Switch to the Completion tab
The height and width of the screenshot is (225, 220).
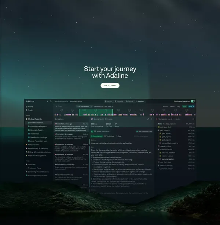pos(97,136)
